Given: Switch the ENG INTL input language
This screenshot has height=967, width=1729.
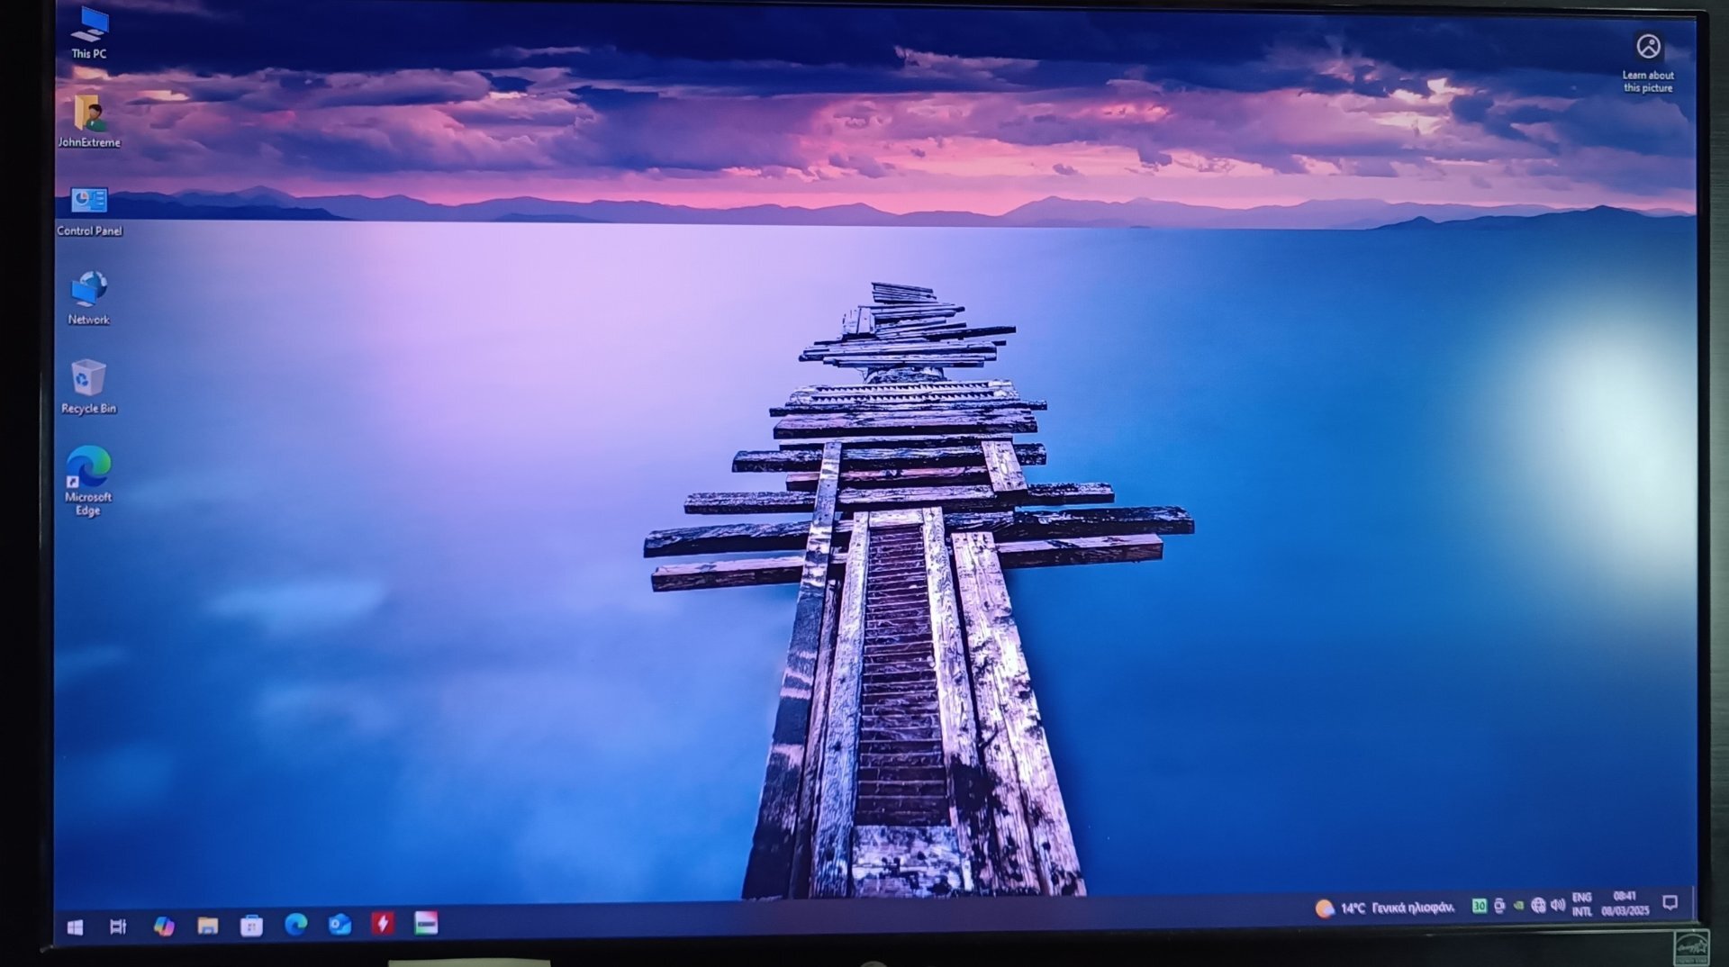Looking at the screenshot, I should [x=1582, y=905].
